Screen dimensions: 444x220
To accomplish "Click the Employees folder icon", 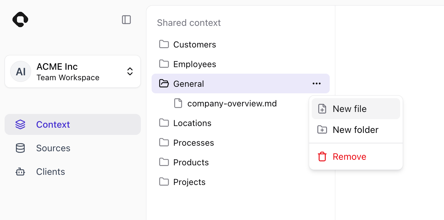I will coord(164,64).
